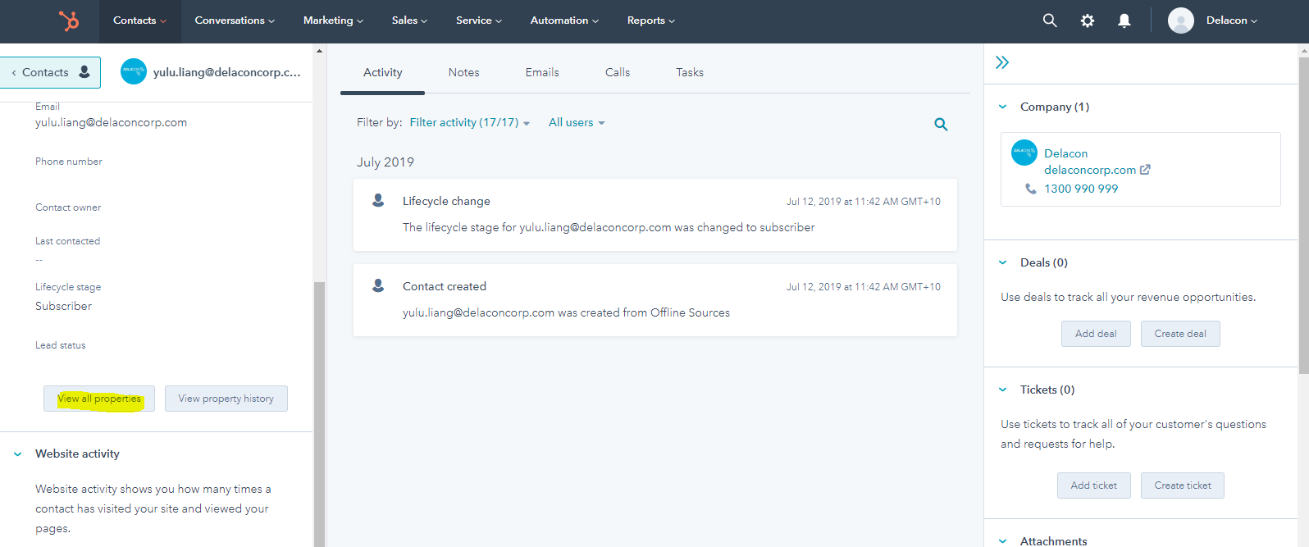The image size is (1309, 547).
Task: Click the Add ticket button
Action: coord(1094,485)
